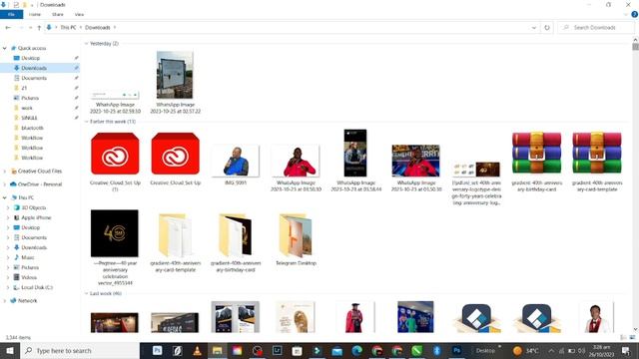The image size is (639, 359).
Task: Open address bar history dropdown
Action: [534, 28]
